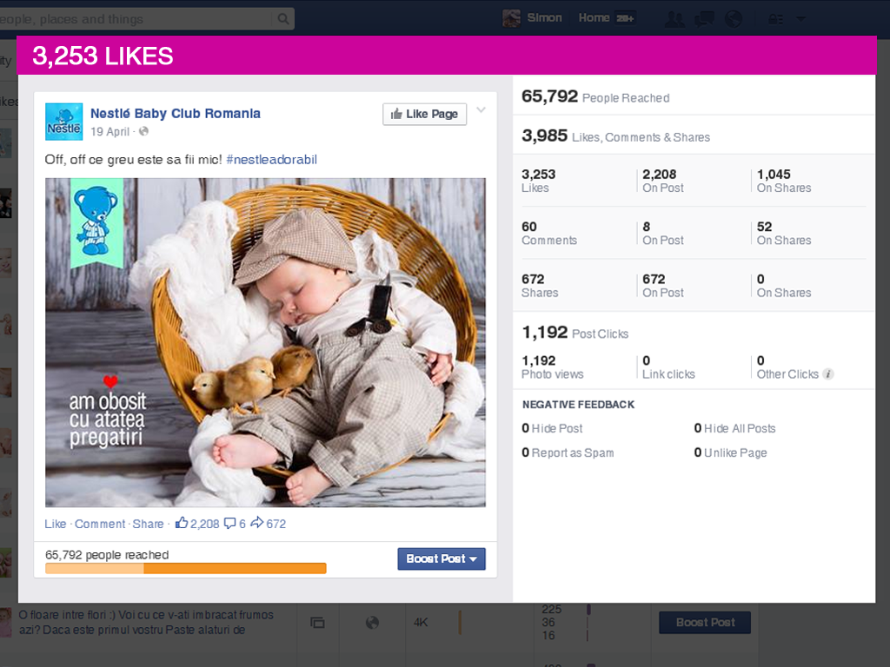Click the orange people reached bar
The width and height of the screenshot is (890, 667).
(x=186, y=568)
